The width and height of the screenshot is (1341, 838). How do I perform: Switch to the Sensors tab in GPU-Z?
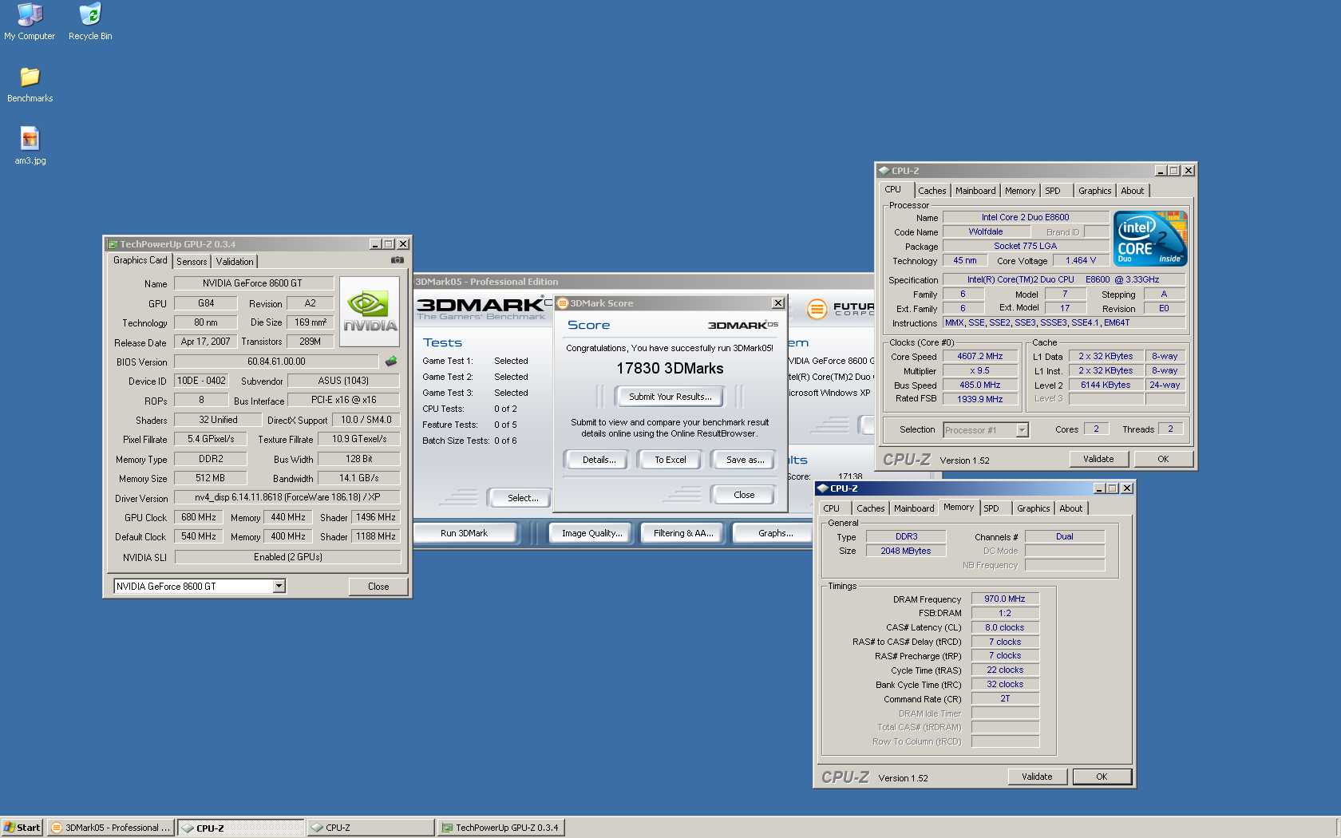click(192, 262)
